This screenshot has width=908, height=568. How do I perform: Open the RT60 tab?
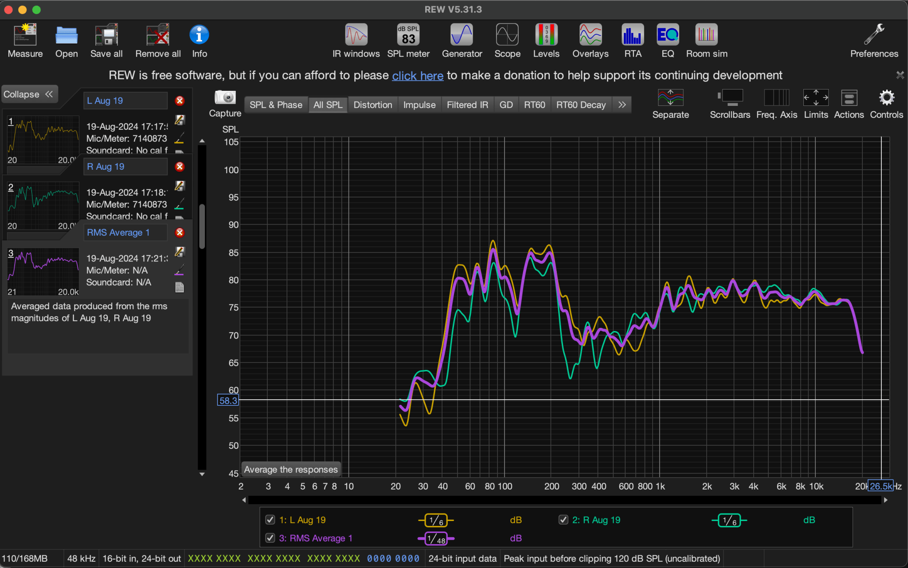(x=535, y=105)
